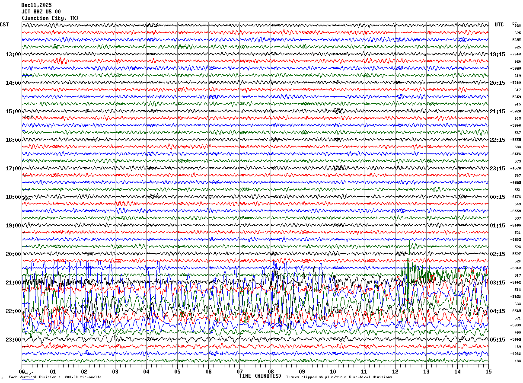Click minute tick 00 on bottom axis

(22, 371)
